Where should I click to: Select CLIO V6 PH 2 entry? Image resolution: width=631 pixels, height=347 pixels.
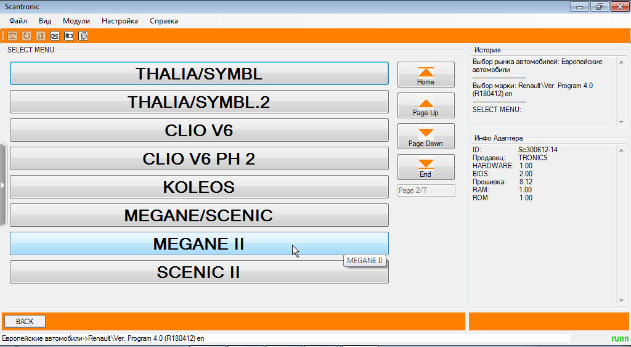tap(199, 158)
